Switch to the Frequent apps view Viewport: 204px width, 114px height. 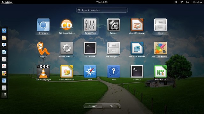[x=93, y=106]
